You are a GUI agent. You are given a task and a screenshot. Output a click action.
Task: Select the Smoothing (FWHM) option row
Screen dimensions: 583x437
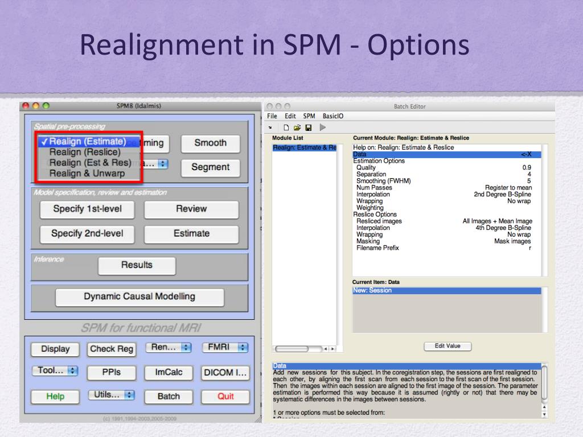pos(446,181)
